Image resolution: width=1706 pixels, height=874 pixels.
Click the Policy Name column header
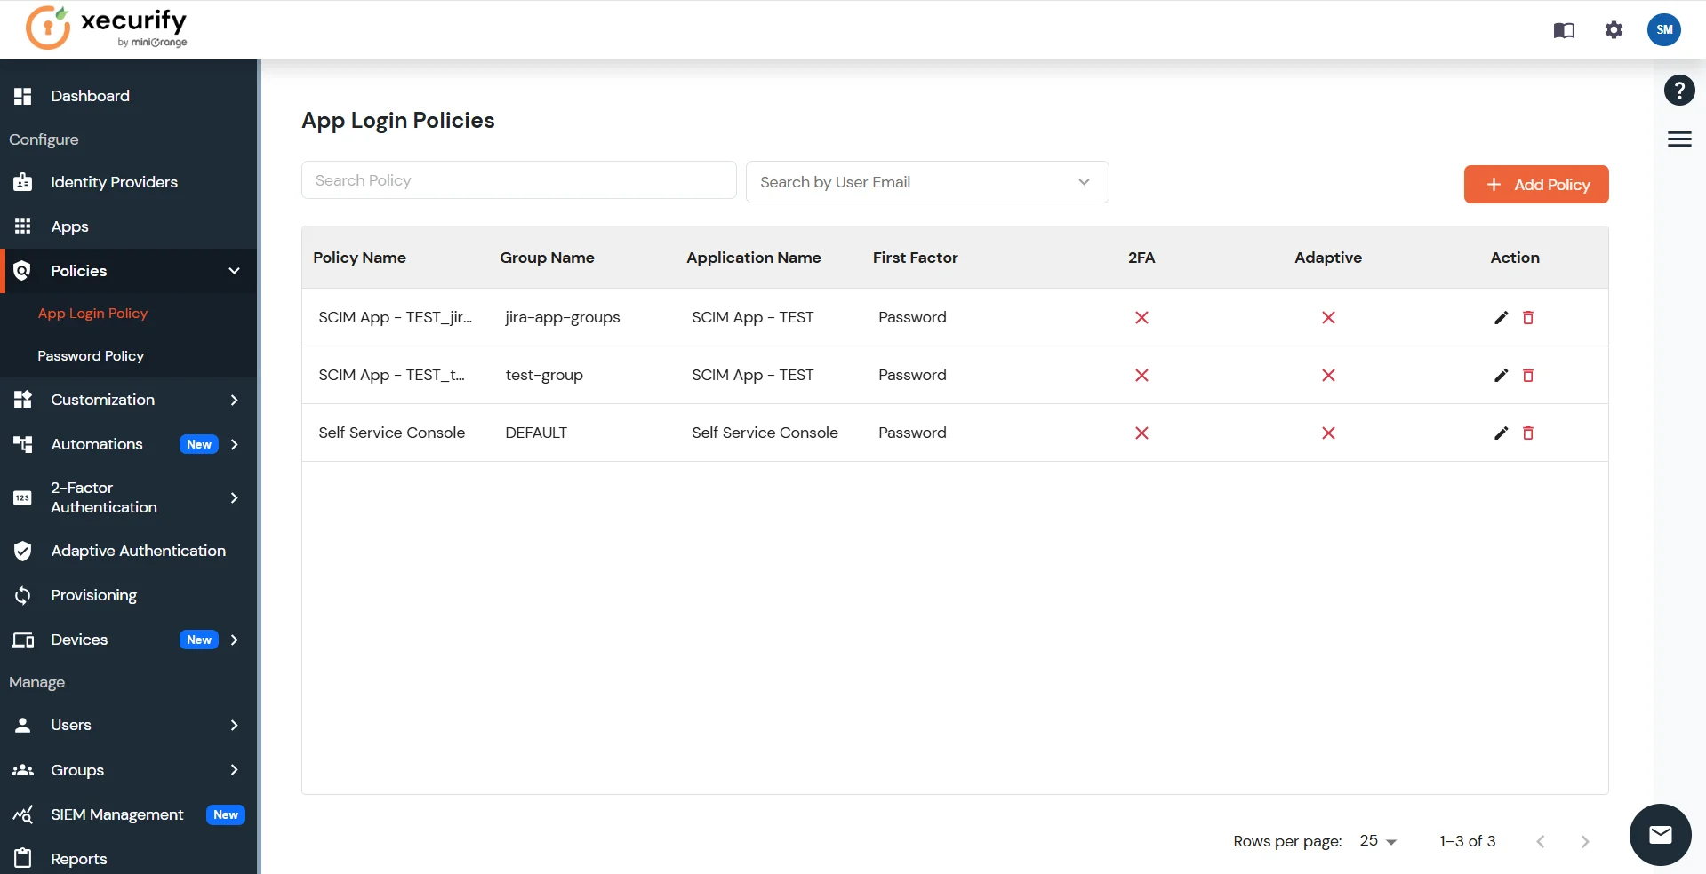[x=359, y=258]
